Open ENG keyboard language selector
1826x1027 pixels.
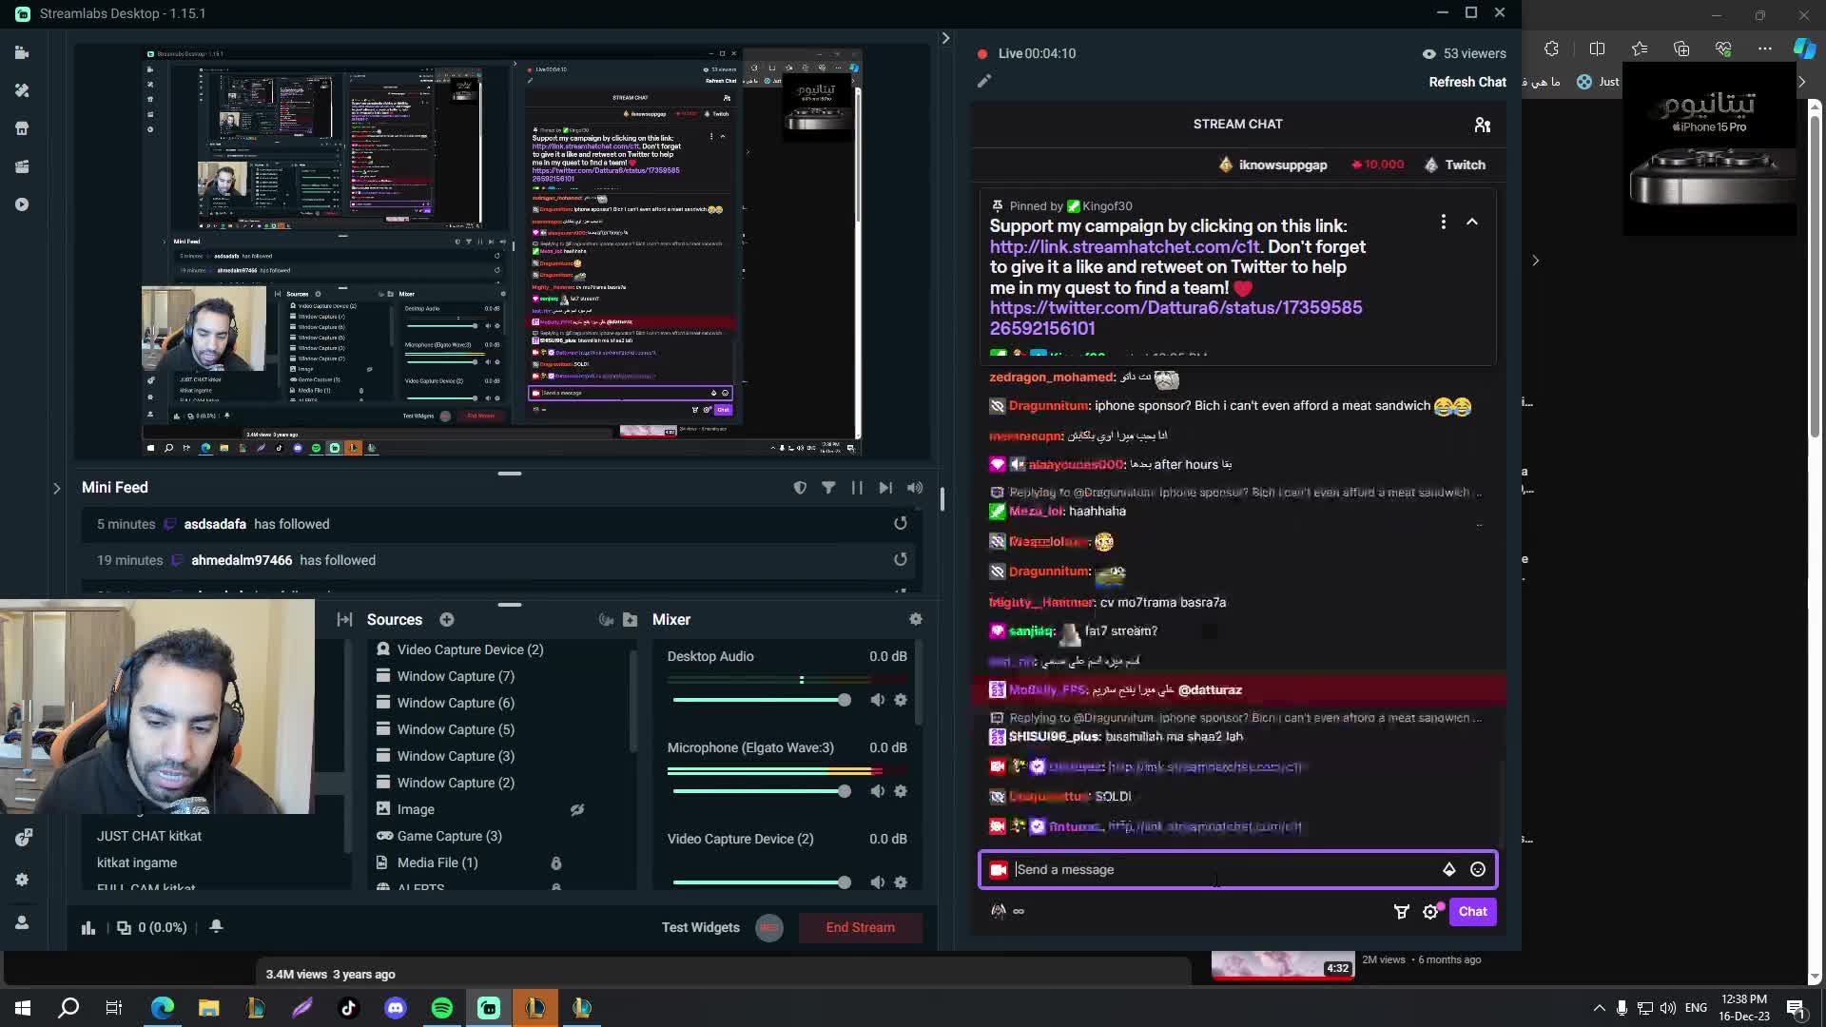(1696, 1008)
